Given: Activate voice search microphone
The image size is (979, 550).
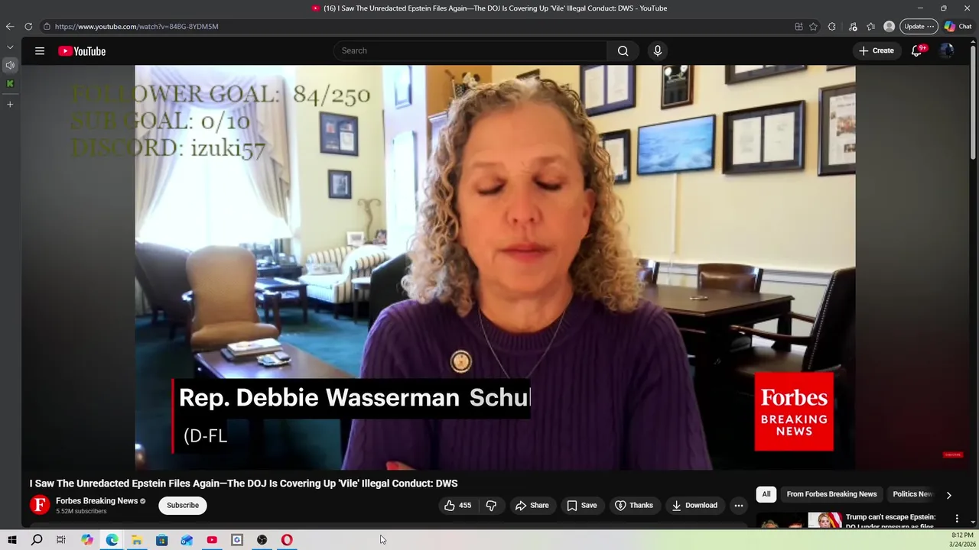Looking at the screenshot, I should [658, 51].
